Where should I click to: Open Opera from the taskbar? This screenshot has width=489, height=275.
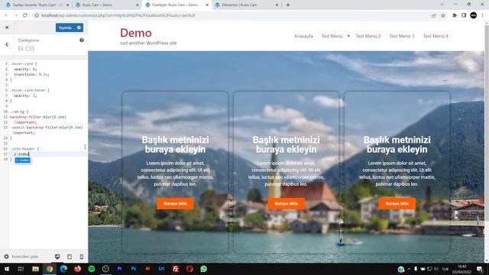coord(189,269)
